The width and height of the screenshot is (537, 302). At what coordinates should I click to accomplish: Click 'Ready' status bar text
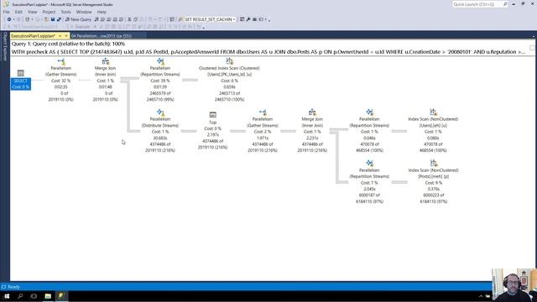click(13, 287)
